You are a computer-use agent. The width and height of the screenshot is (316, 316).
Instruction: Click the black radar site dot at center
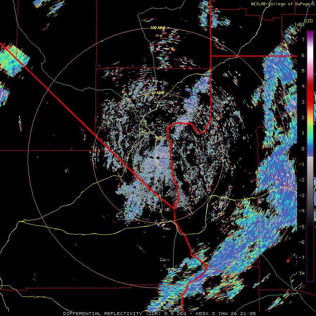158,158
